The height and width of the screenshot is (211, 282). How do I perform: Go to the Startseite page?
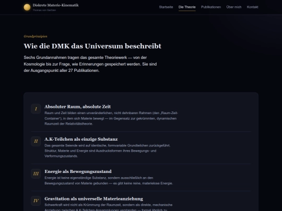tap(166, 7)
